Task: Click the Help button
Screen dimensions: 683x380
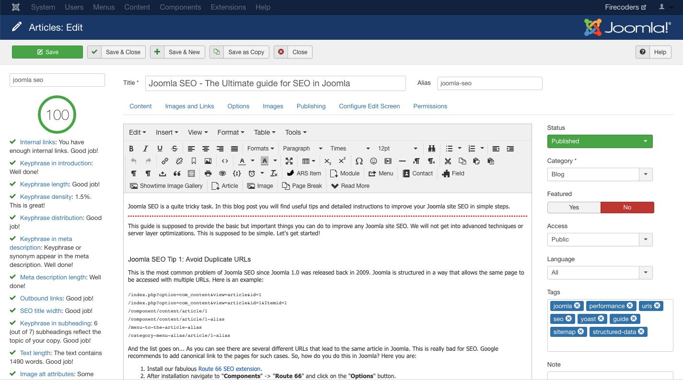Action: (x=653, y=52)
